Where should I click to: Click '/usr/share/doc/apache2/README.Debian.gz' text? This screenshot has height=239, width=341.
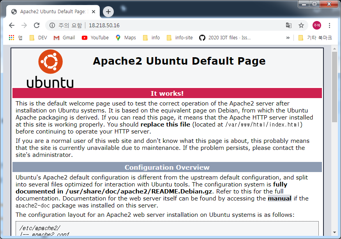click(139, 192)
